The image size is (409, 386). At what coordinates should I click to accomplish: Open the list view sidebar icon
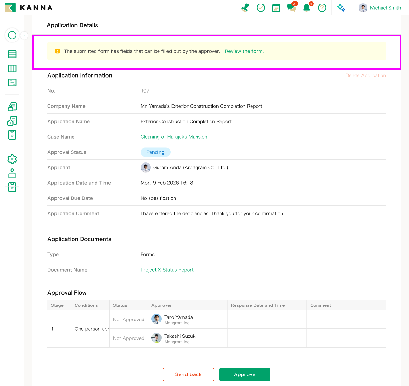(x=12, y=54)
